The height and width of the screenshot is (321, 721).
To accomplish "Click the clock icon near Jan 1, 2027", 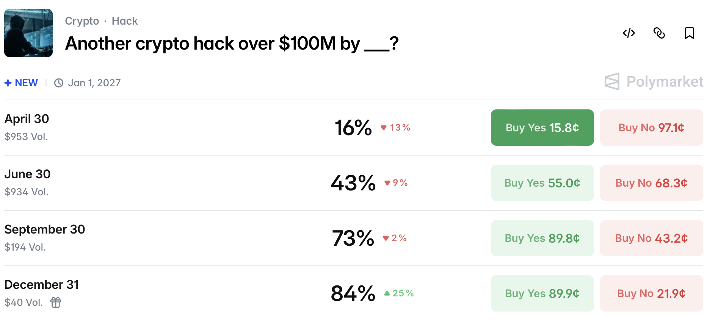I will (59, 83).
